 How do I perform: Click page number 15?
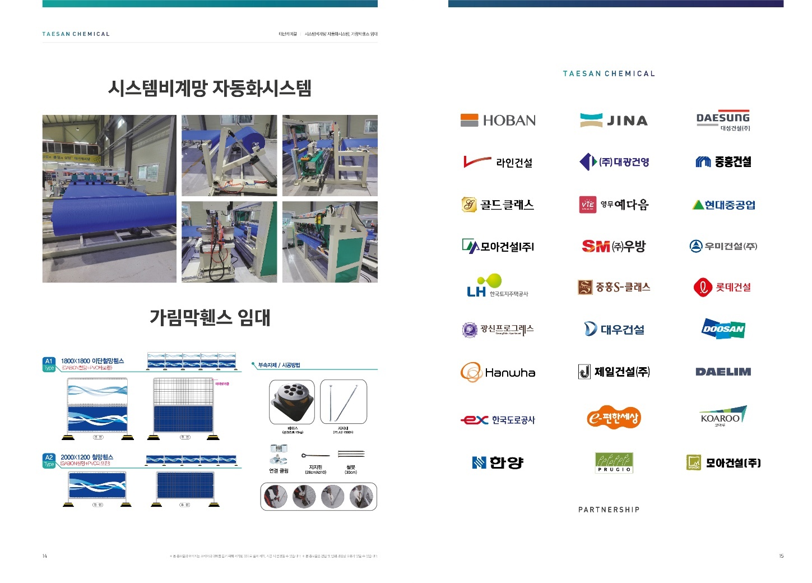[x=781, y=556]
